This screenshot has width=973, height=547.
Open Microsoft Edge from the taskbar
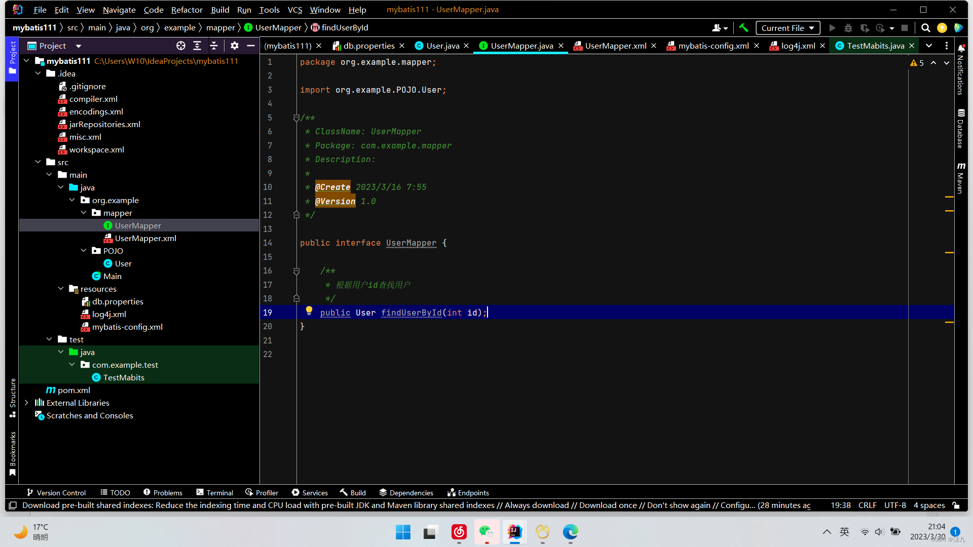coord(570,532)
